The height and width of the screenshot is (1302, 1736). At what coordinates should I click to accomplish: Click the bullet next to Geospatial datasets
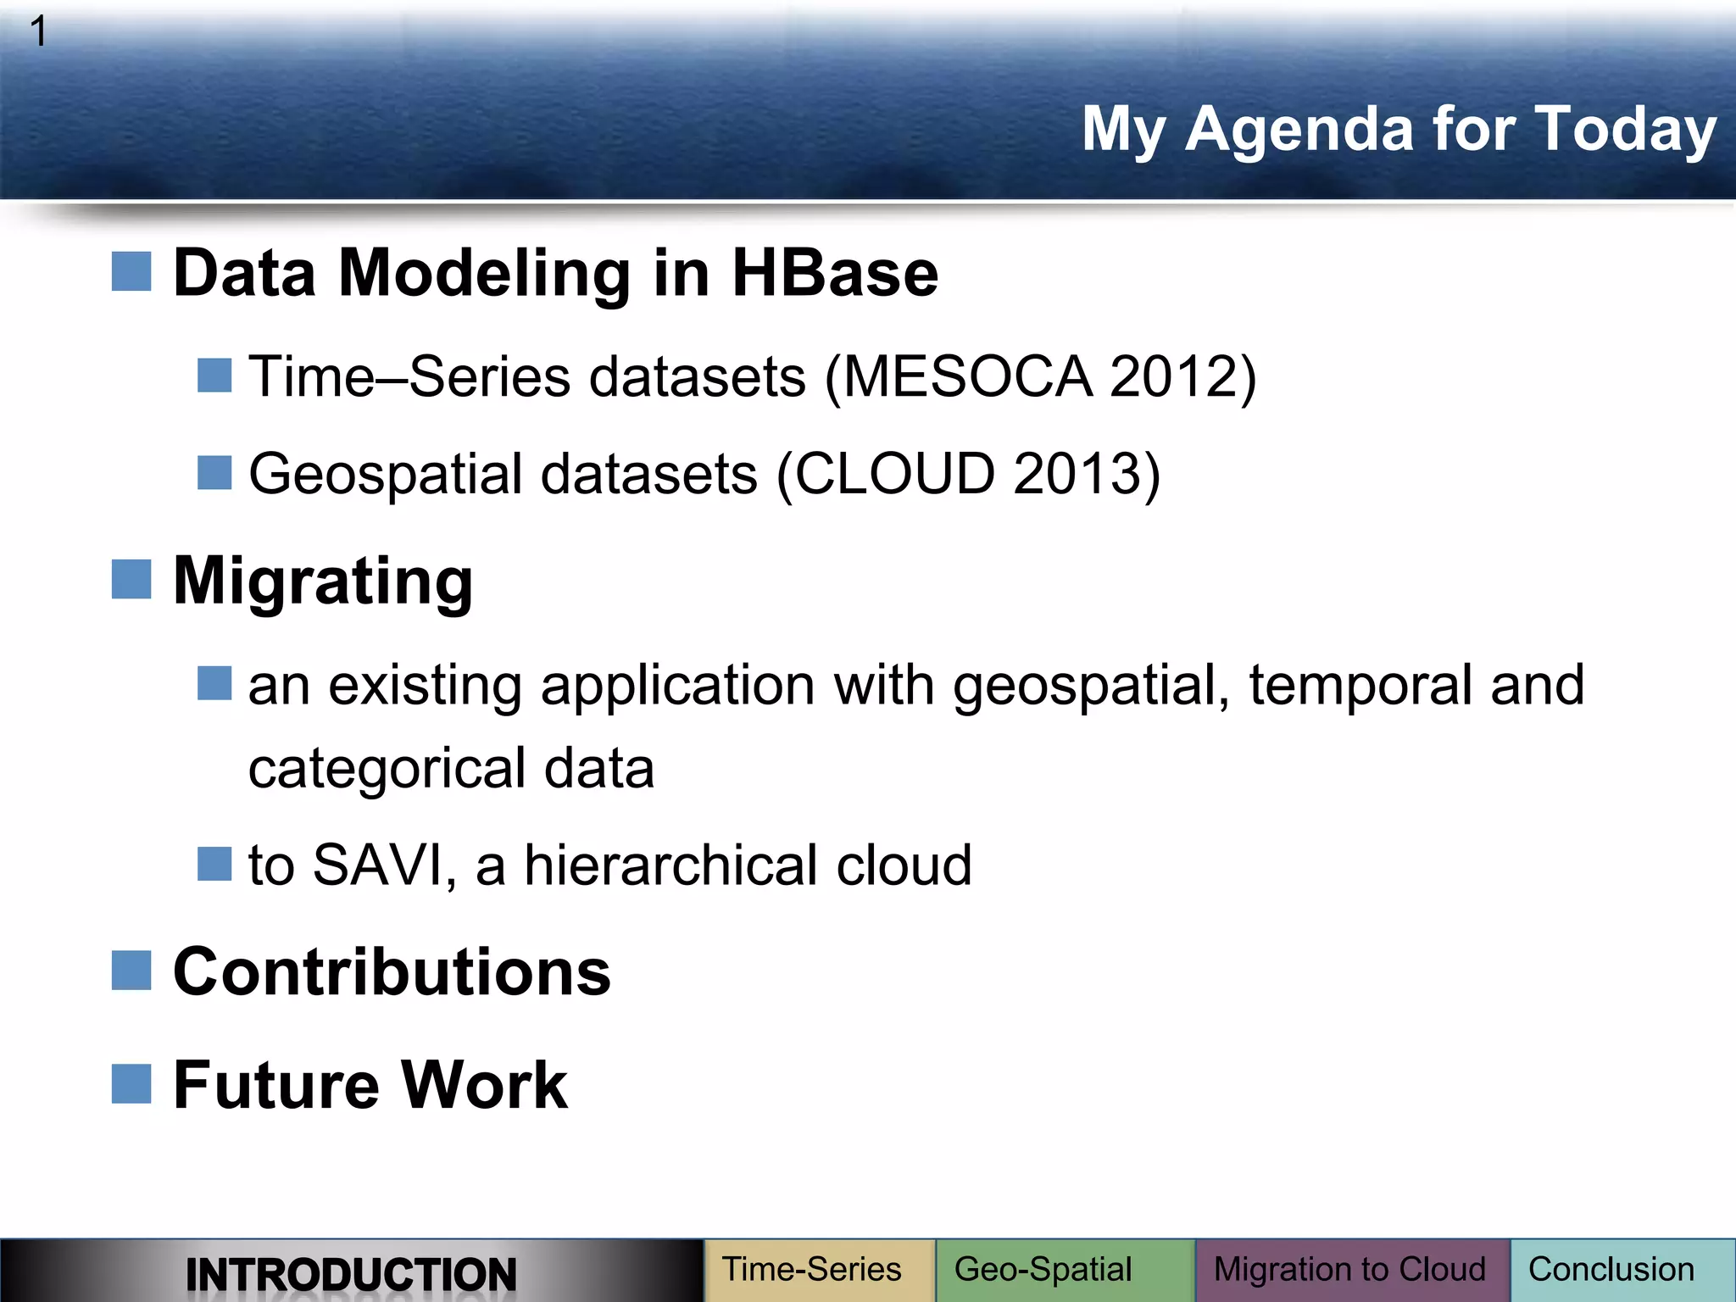(214, 473)
